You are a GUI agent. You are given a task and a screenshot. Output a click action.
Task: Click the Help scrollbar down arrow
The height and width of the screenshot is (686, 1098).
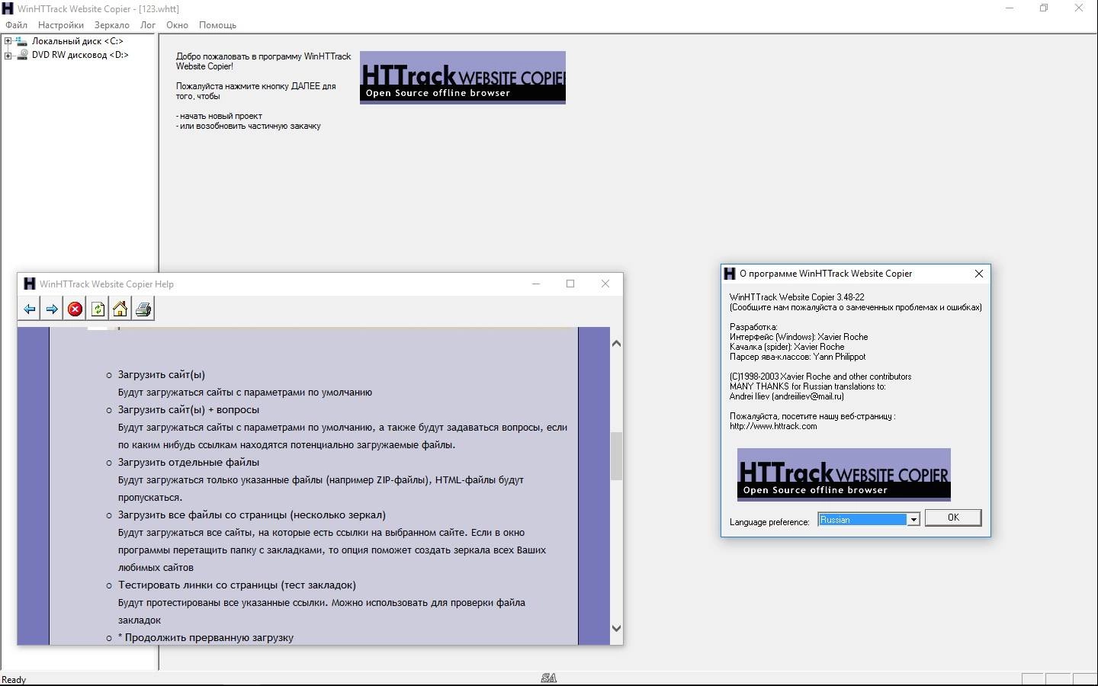pyautogui.click(x=616, y=628)
